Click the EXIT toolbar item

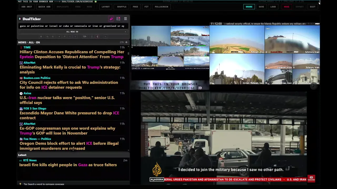click(313, 7)
